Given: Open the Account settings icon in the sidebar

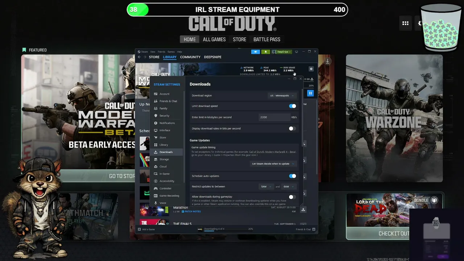Looking at the screenshot, I should click(x=156, y=94).
